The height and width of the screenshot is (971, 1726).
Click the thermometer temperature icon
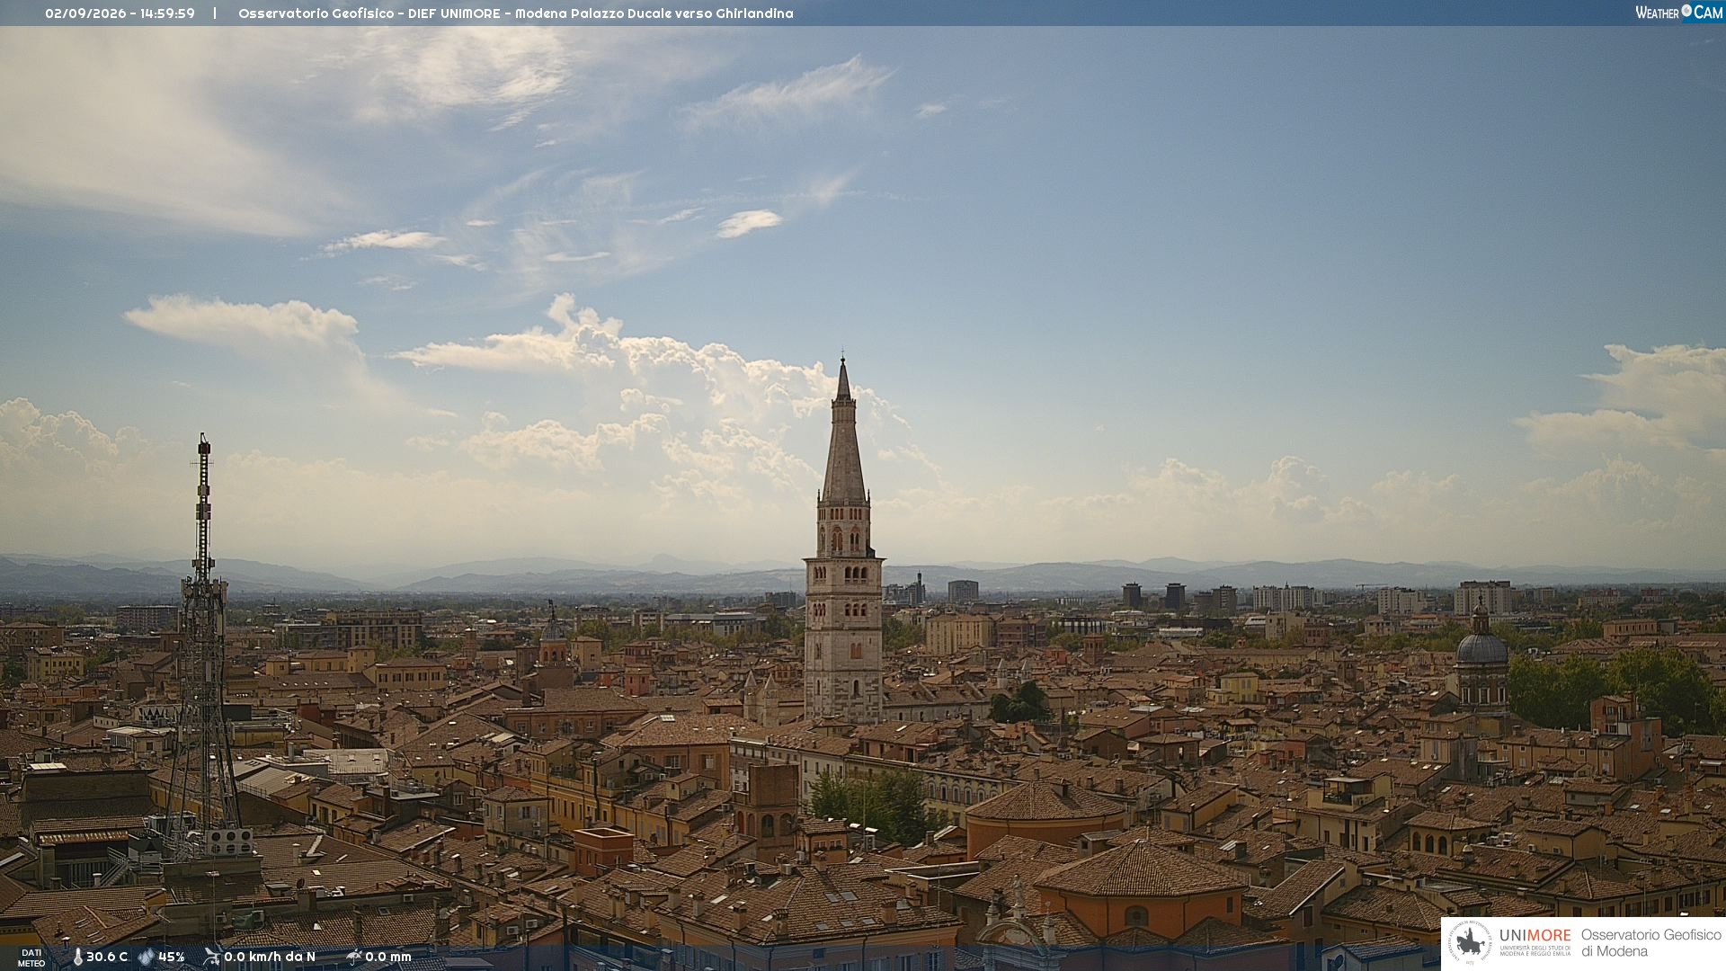point(77,957)
